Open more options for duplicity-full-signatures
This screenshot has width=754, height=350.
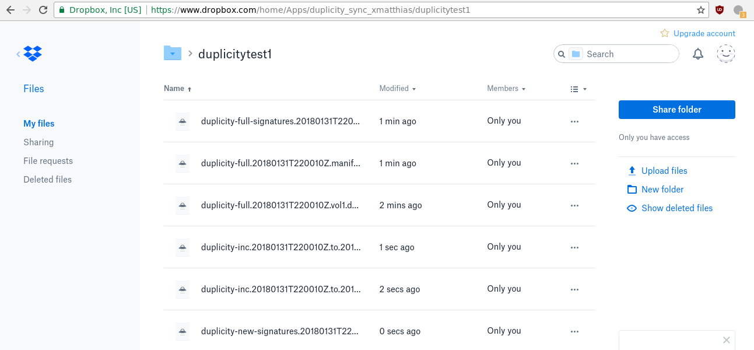[574, 121]
